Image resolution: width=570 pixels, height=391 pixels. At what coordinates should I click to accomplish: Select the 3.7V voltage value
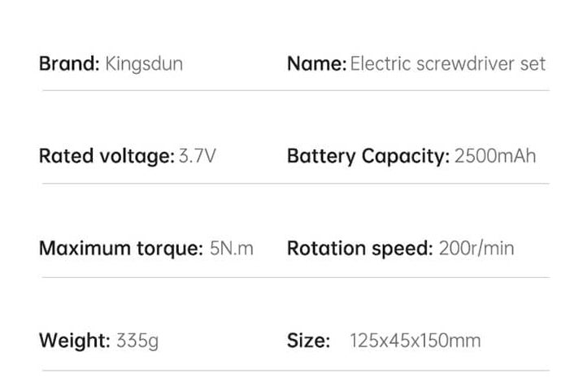[197, 156]
